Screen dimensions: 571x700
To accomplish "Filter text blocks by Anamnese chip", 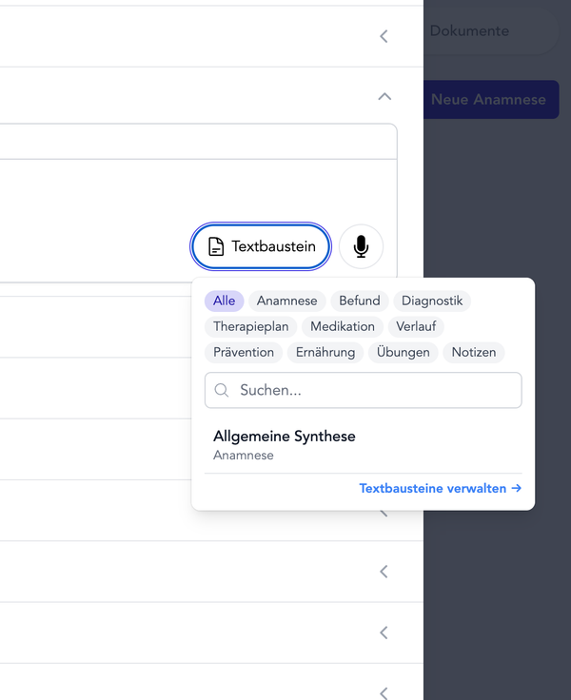I will (287, 301).
